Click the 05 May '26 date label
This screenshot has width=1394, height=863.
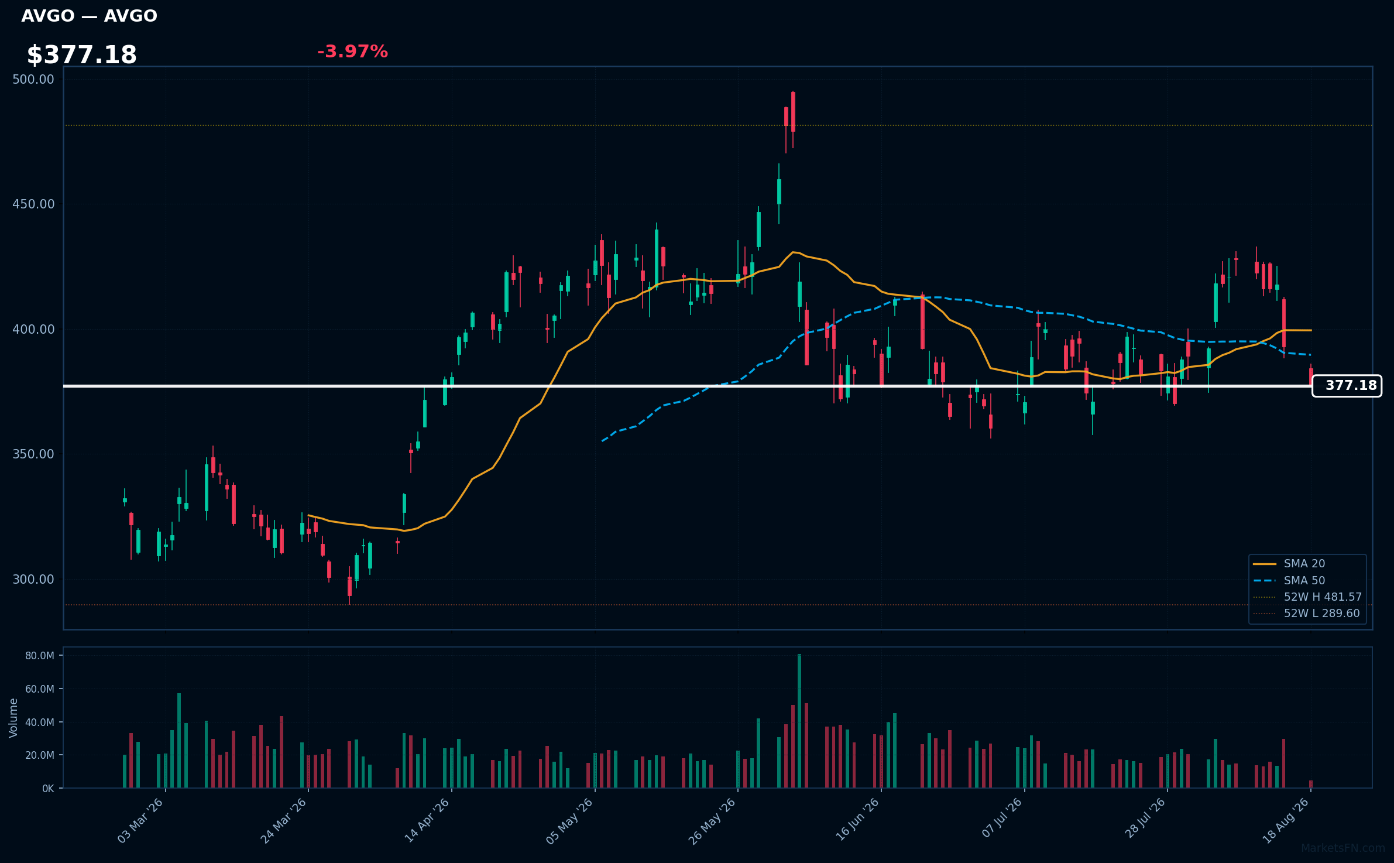tap(570, 821)
